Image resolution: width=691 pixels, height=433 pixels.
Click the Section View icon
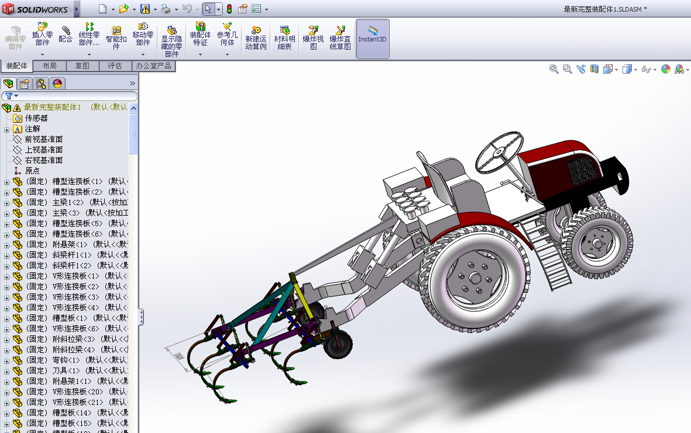pyautogui.click(x=594, y=69)
